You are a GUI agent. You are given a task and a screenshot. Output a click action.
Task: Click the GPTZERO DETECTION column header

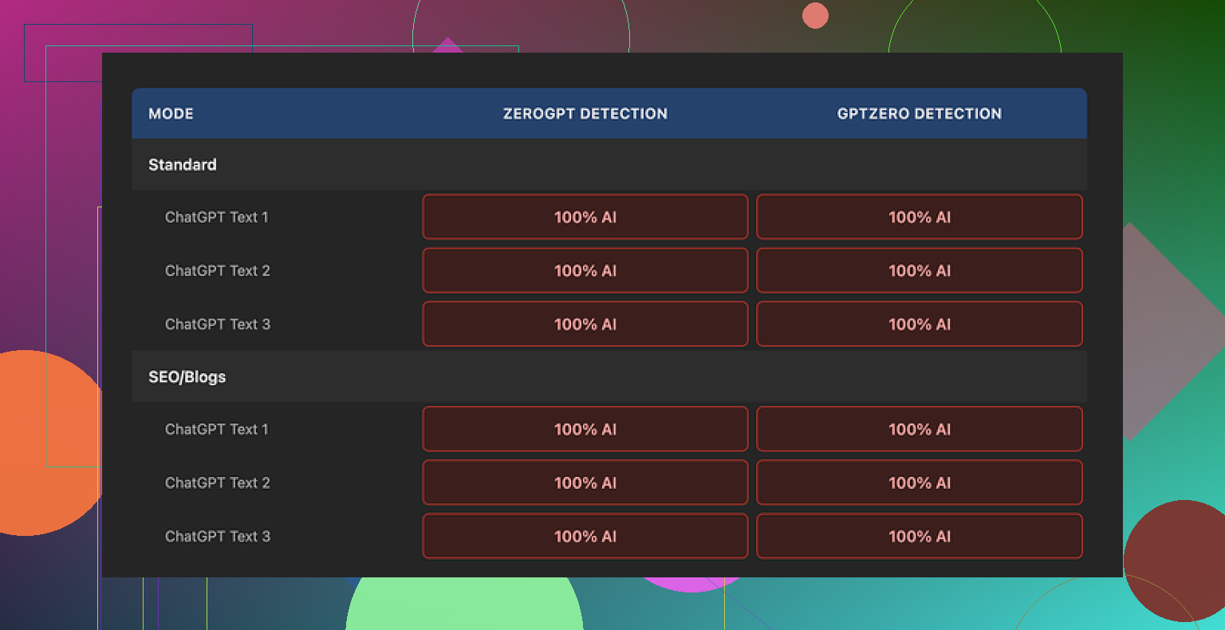(x=919, y=113)
